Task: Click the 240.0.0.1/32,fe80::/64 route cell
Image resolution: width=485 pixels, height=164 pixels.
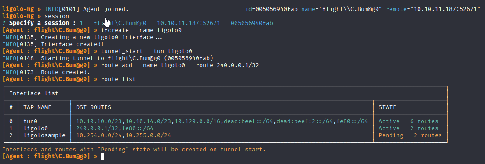Action: pyautogui.click(x=115, y=128)
